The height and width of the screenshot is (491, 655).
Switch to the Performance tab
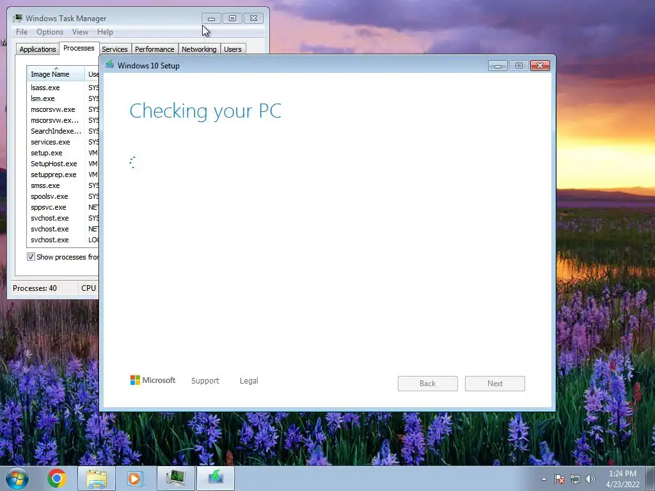click(155, 49)
